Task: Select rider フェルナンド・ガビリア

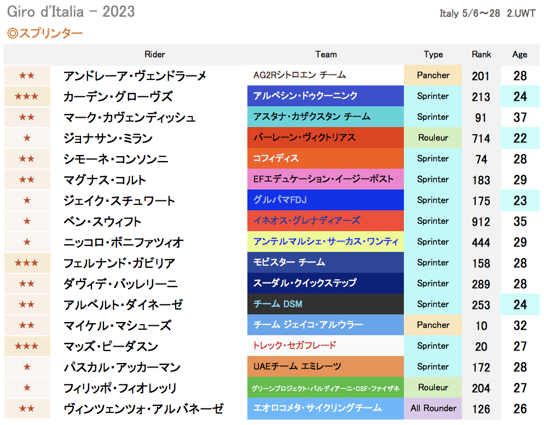Action: pyautogui.click(x=119, y=263)
